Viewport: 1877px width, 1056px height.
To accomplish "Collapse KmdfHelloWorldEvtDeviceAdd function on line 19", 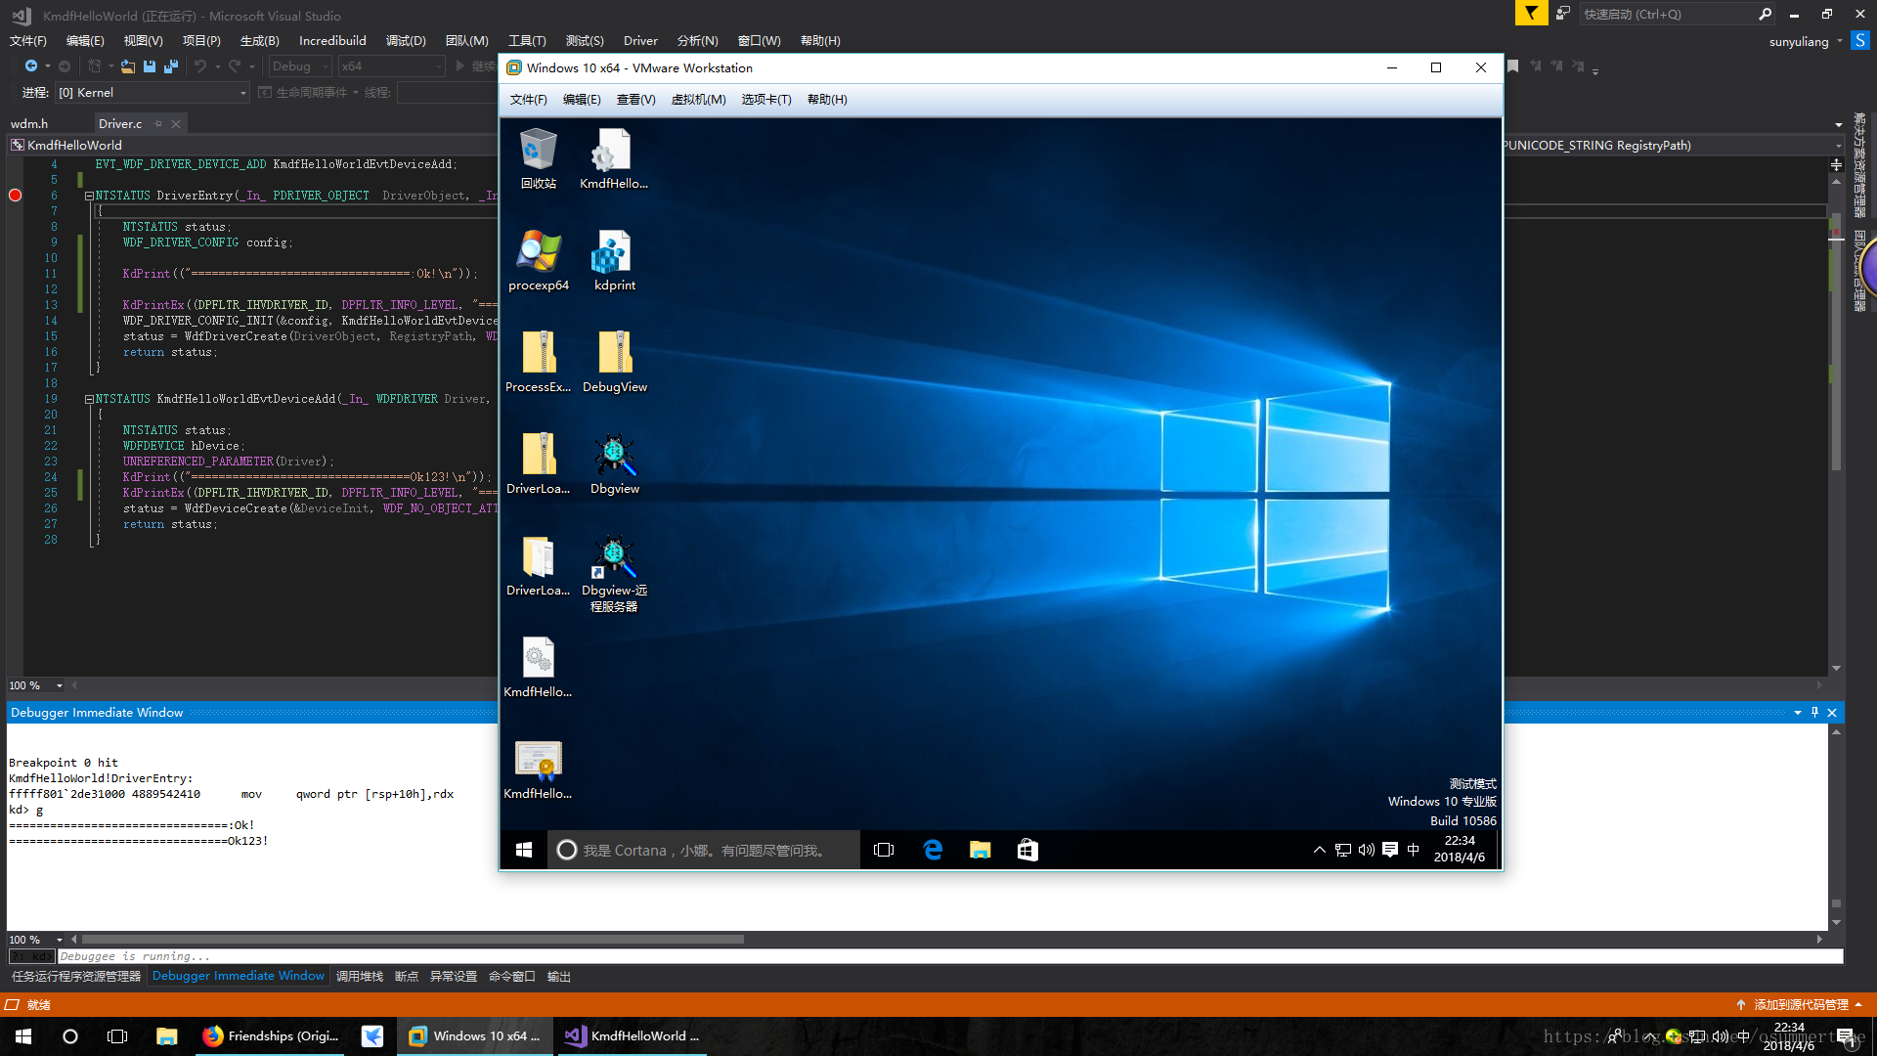I will (x=89, y=399).
